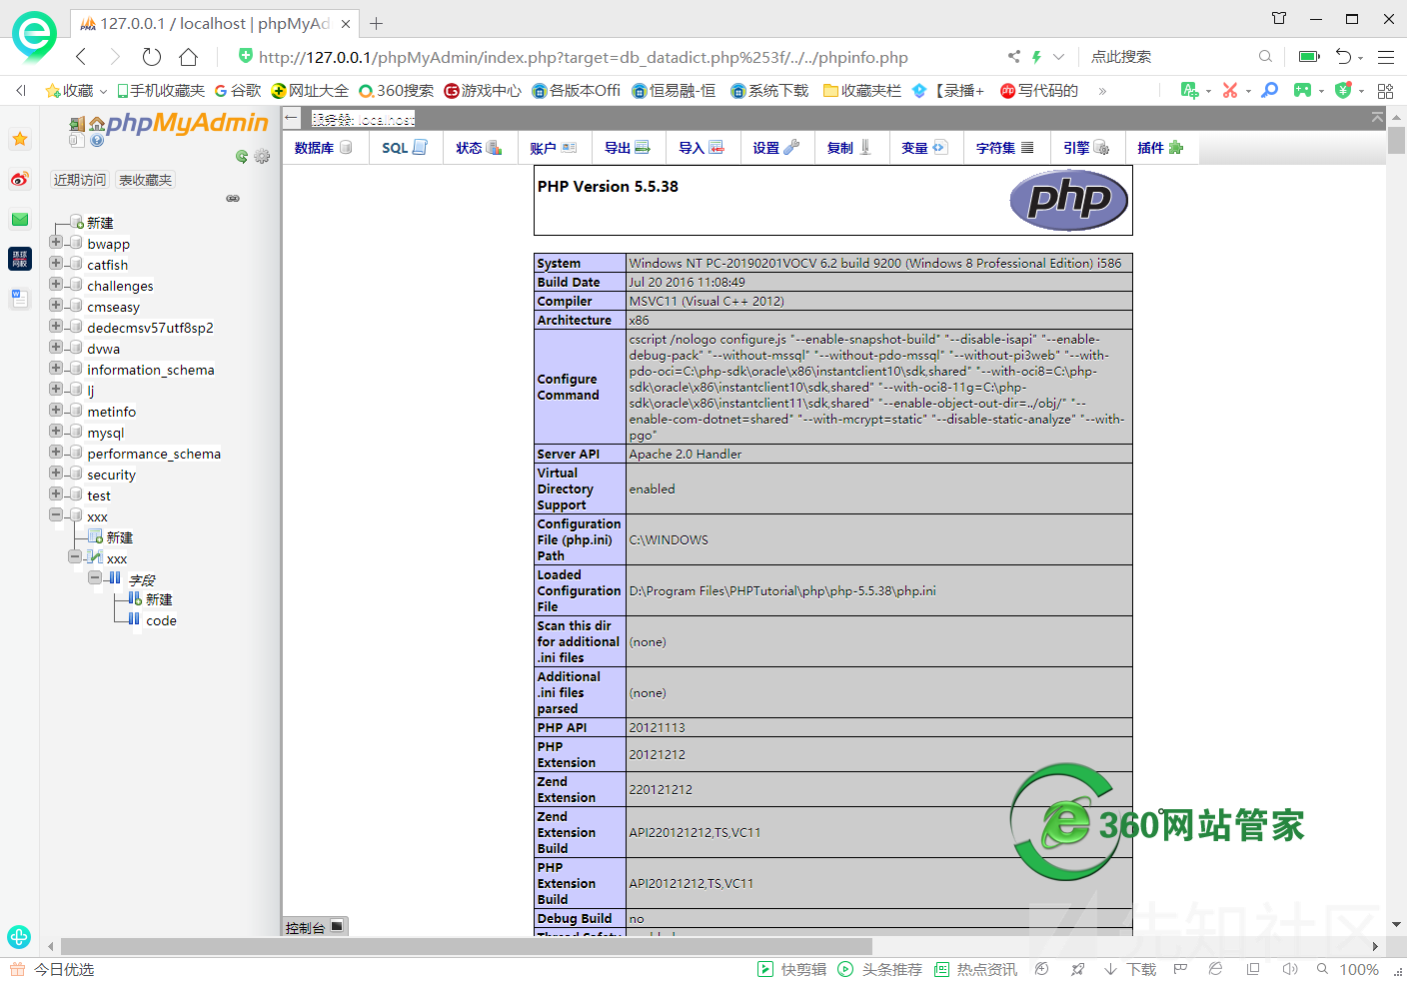The height and width of the screenshot is (981, 1407).
Task: Click the red scissors screenshot tool
Action: click(x=1230, y=91)
